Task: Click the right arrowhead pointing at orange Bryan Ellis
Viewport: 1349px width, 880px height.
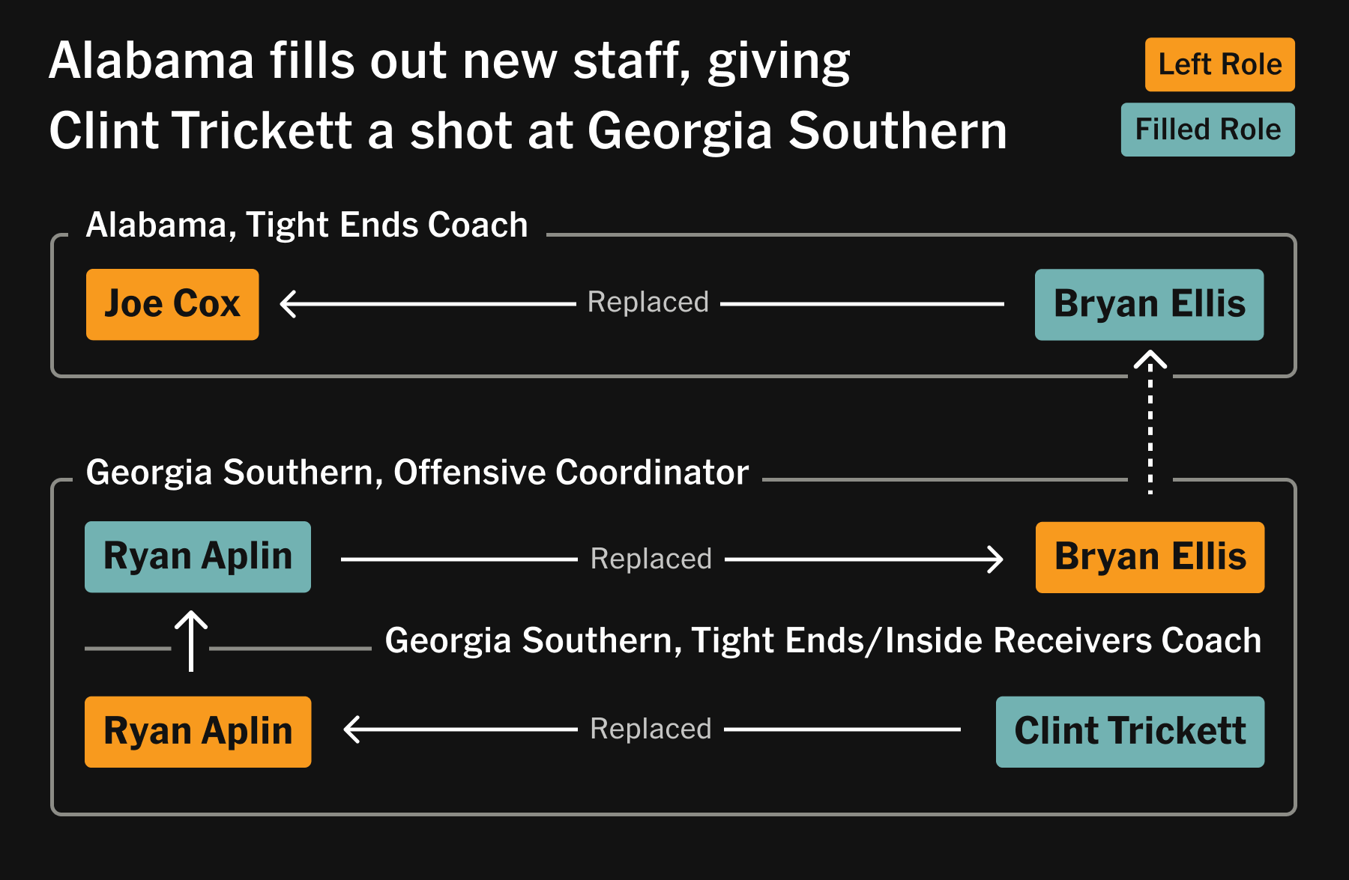Action: (996, 559)
